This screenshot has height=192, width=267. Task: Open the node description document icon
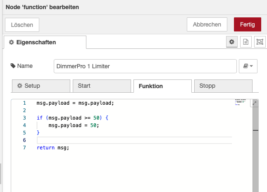(x=246, y=42)
